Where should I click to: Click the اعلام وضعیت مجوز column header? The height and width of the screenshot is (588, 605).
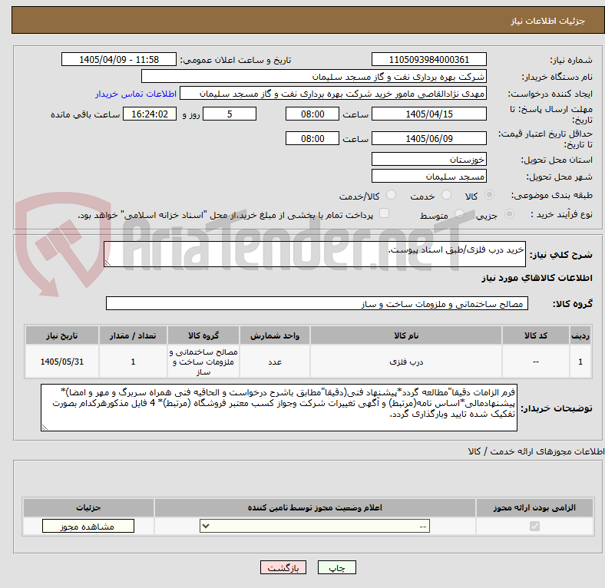[x=315, y=507]
